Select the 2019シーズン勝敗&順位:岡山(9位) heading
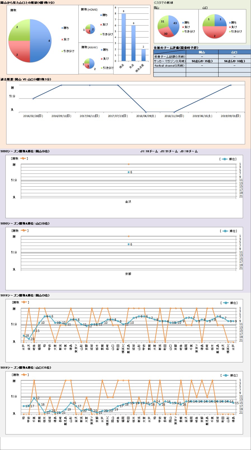251x450 pixels. pos(25,295)
